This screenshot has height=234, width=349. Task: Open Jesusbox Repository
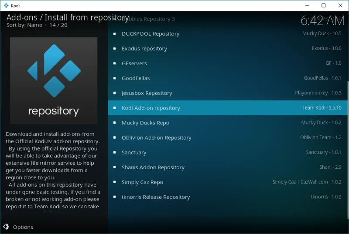coord(228,93)
